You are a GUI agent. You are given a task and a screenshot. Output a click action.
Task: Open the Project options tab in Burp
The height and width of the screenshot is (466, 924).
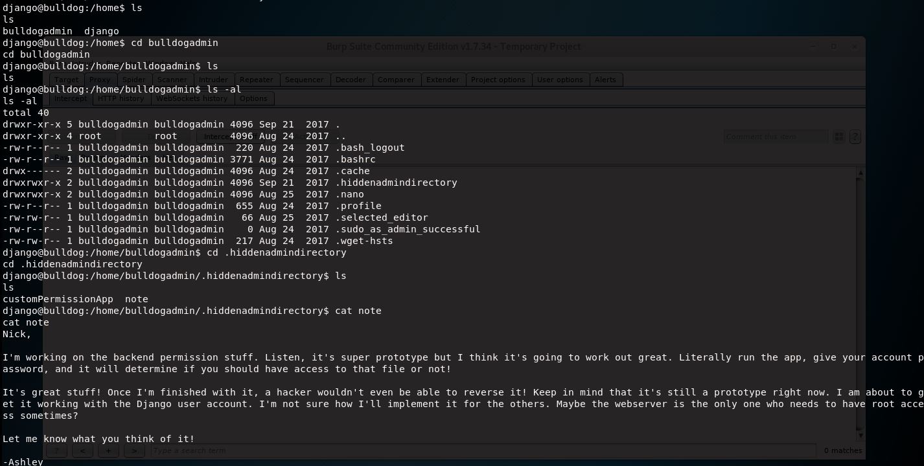[498, 80]
